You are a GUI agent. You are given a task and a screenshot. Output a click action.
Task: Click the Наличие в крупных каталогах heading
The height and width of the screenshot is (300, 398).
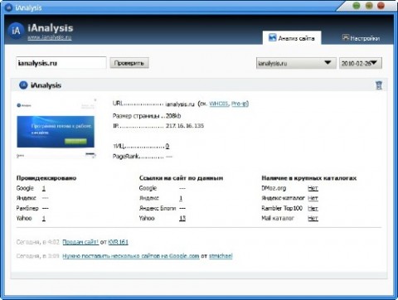(309, 178)
